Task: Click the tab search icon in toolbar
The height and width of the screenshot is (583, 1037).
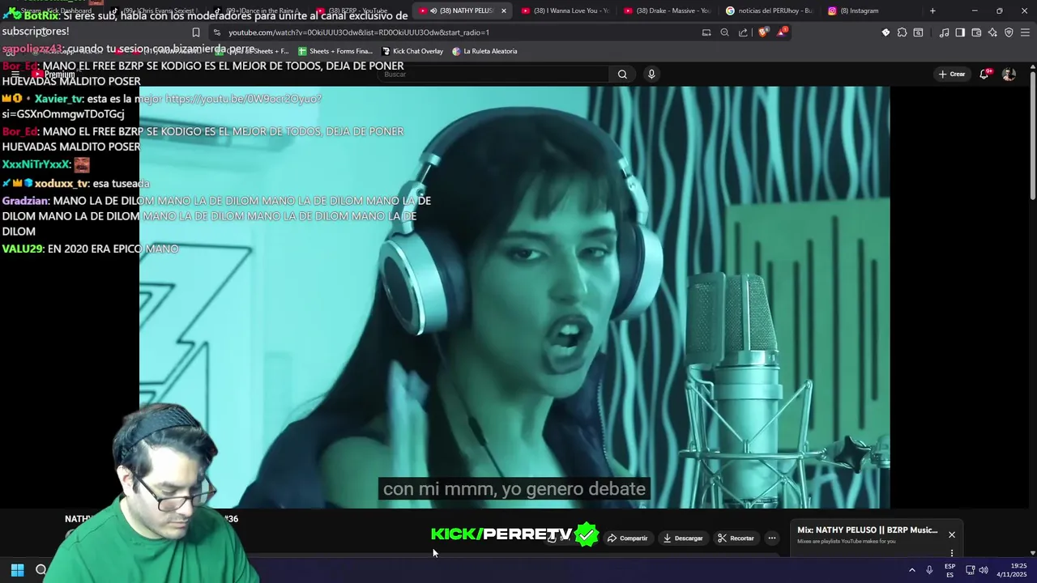Action: (918, 32)
